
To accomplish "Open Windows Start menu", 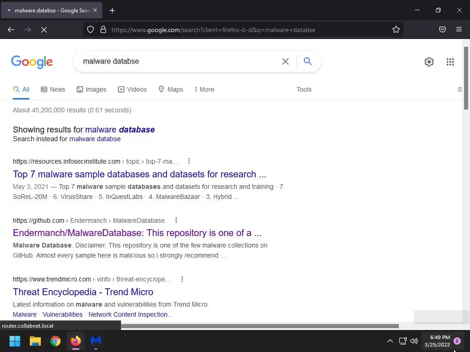I will coord(15,341).
